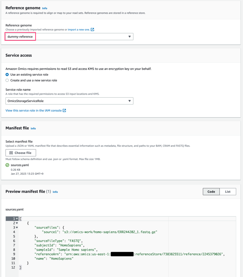Click the green checkmark icon beside sources.yaml
This screenshot has height=277, width=243.
(7, 165)
